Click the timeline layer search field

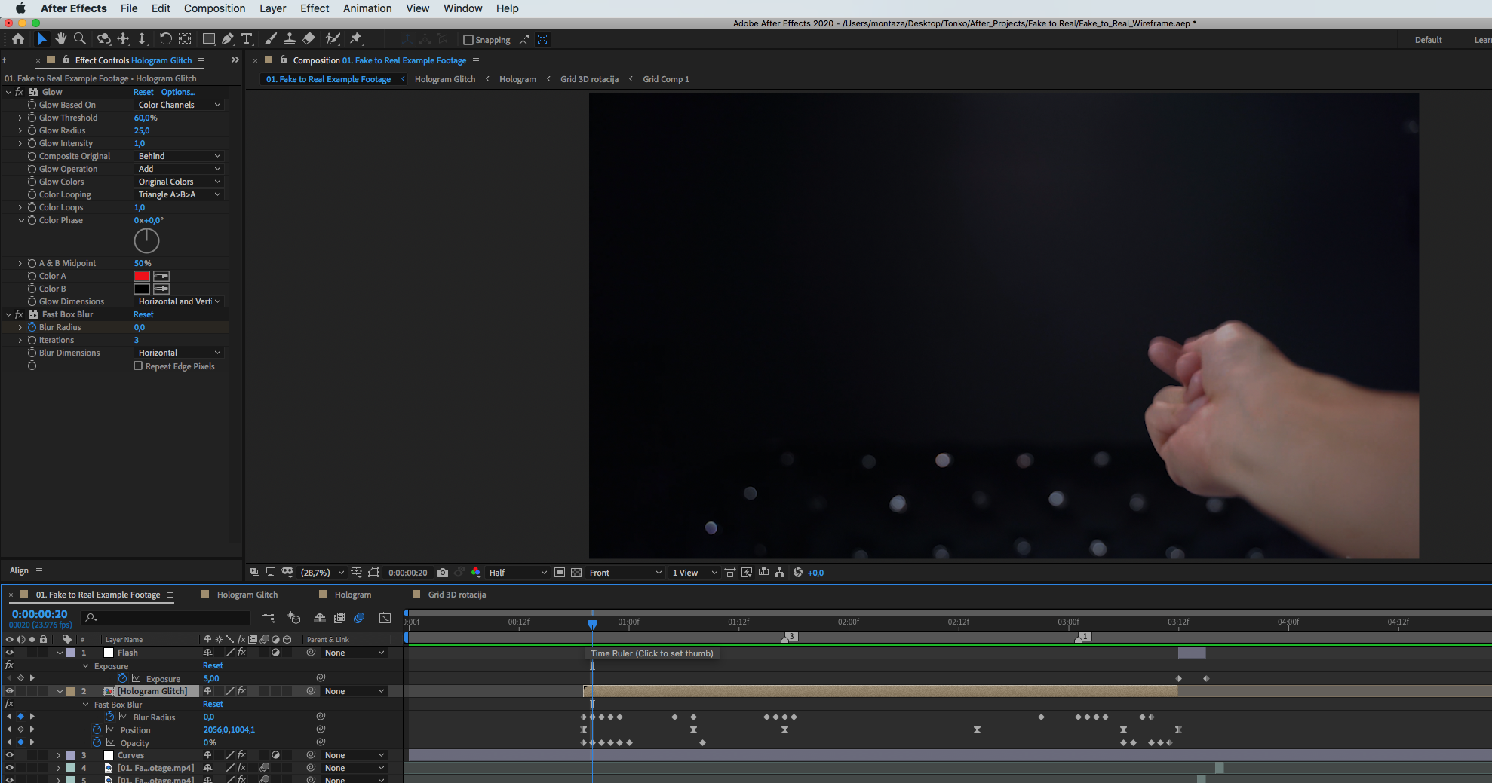tap(167, 618)
